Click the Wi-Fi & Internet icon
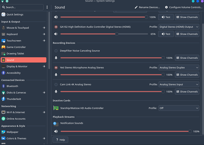204x145 pixels. click(3, 112)
